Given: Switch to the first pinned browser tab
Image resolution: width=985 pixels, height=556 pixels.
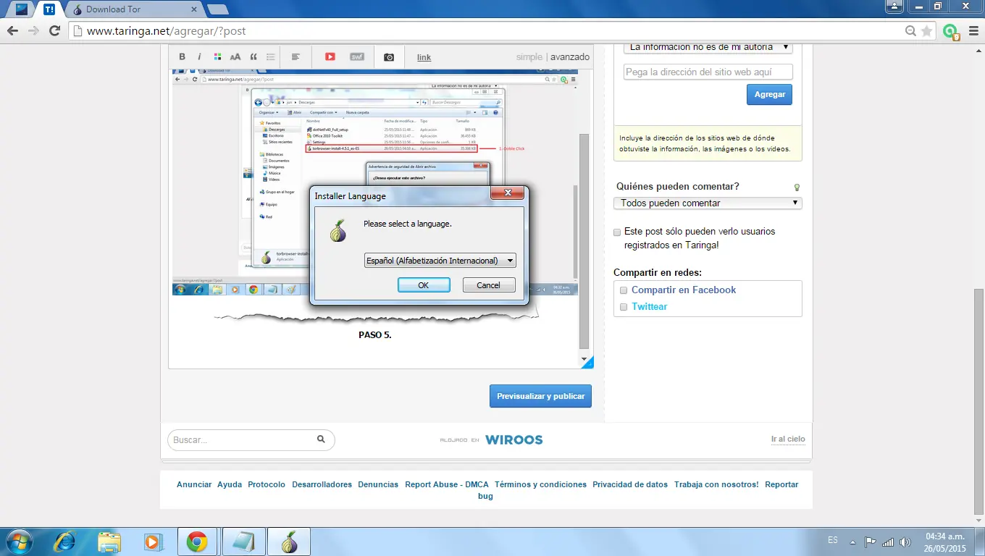Looking at the screenshot, I should (x=22, y=9).
